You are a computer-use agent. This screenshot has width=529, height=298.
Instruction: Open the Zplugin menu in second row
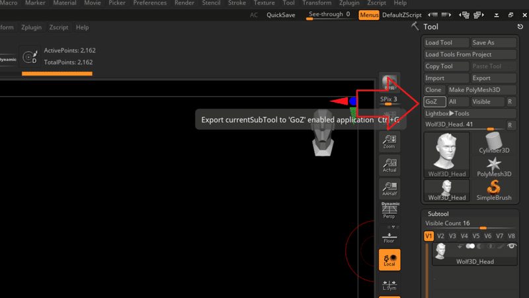[31, 27]
